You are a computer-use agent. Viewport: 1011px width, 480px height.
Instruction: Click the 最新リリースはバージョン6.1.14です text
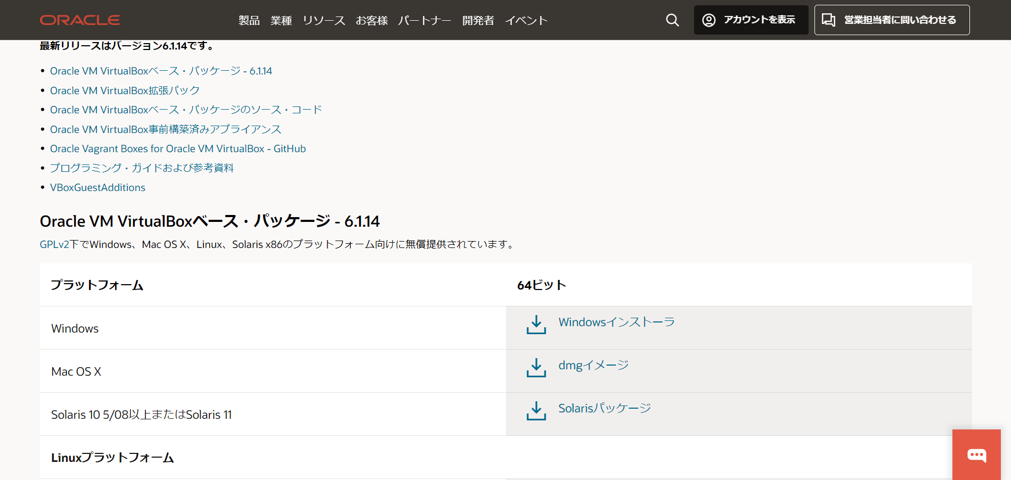pyautogui.click(x=128, y=46)
